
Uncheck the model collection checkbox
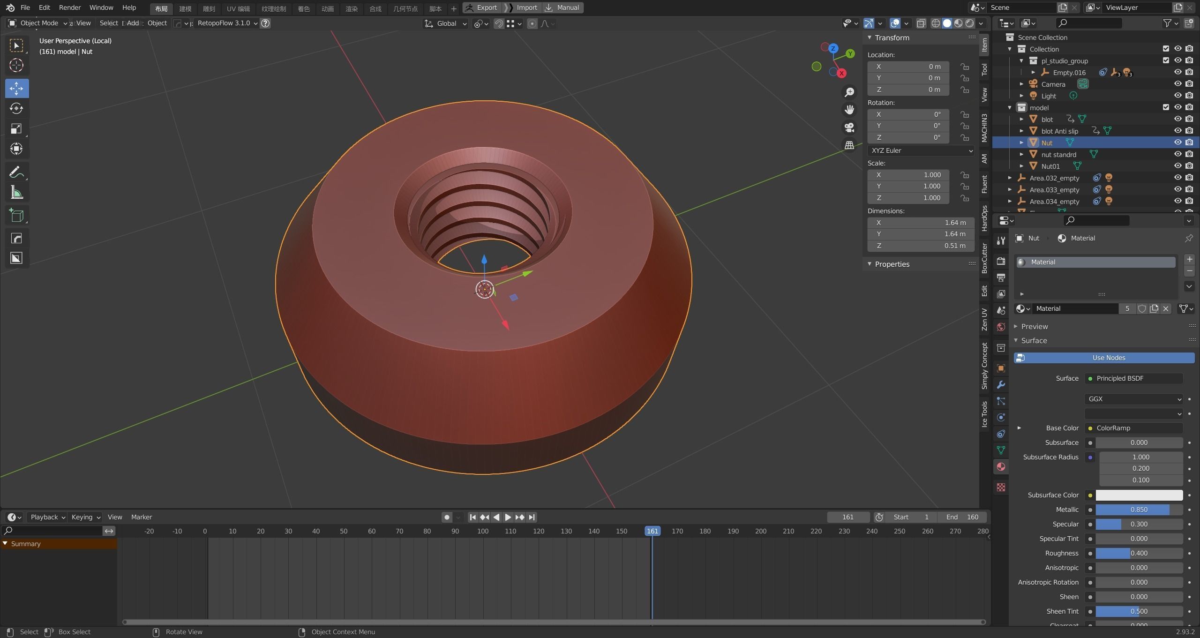coord(1166,107)
